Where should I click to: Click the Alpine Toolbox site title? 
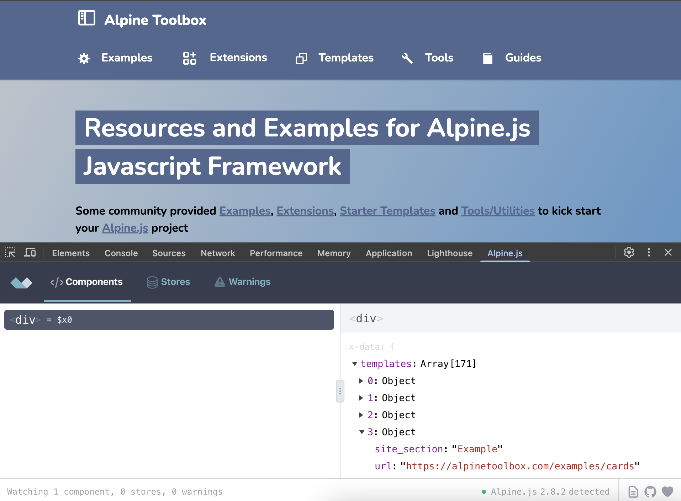[x=155, y=20]
